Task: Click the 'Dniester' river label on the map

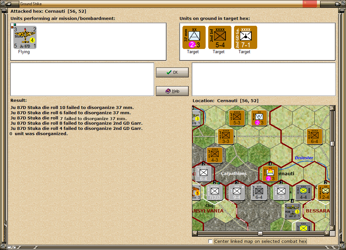Action: [304, 158]
